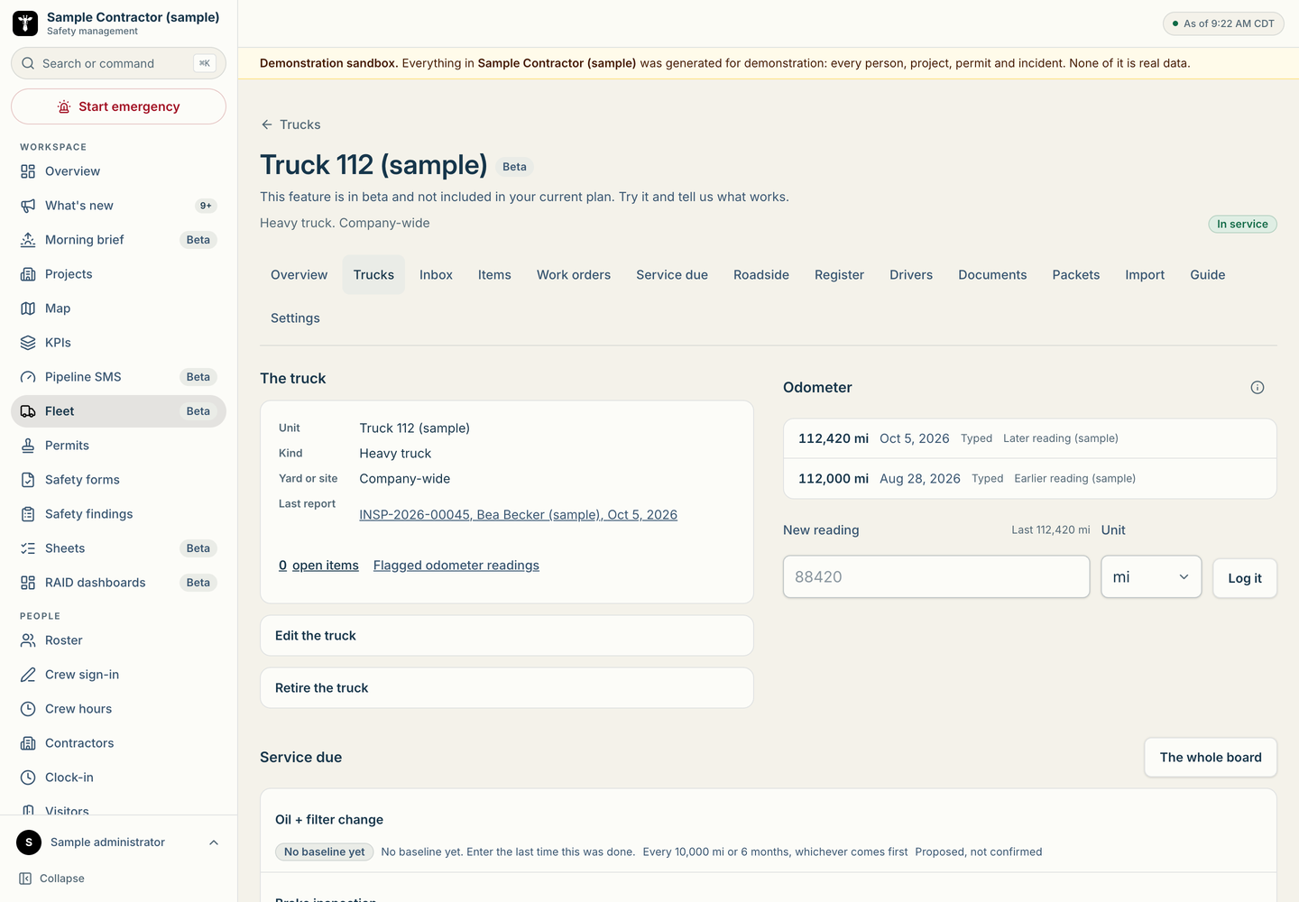This screenshot has height=902, width=1299.
Task: Select the Trucks tab
Action: (x=373, y=275)
